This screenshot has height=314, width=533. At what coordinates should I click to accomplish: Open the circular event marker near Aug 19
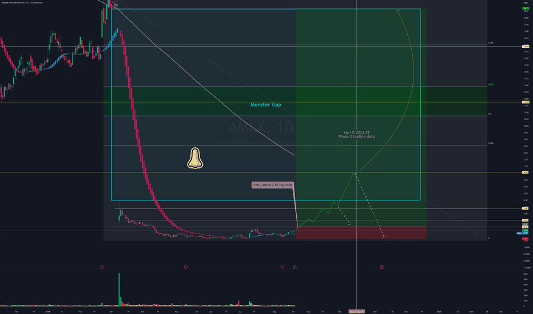(295, 267)
